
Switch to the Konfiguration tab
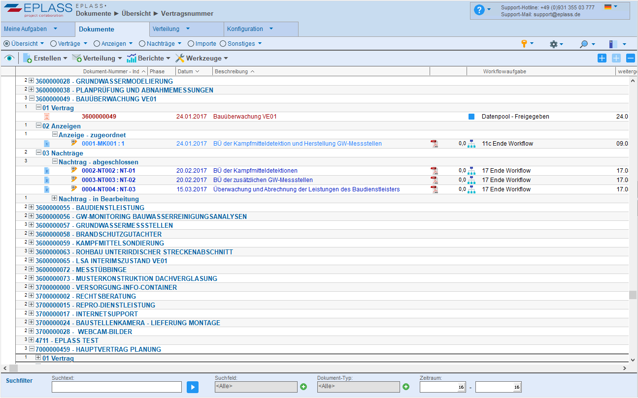coord(245,29)
